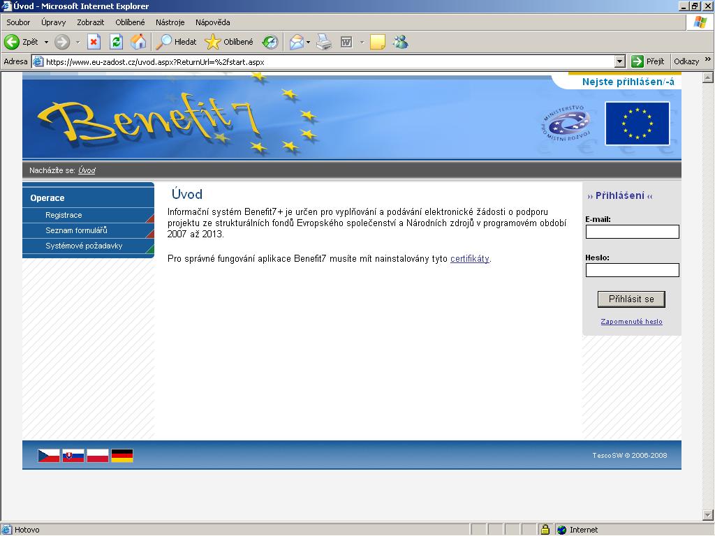715x536 pixels.
Task: Focus the Heslo password field
Action: [x=632, y=270]
